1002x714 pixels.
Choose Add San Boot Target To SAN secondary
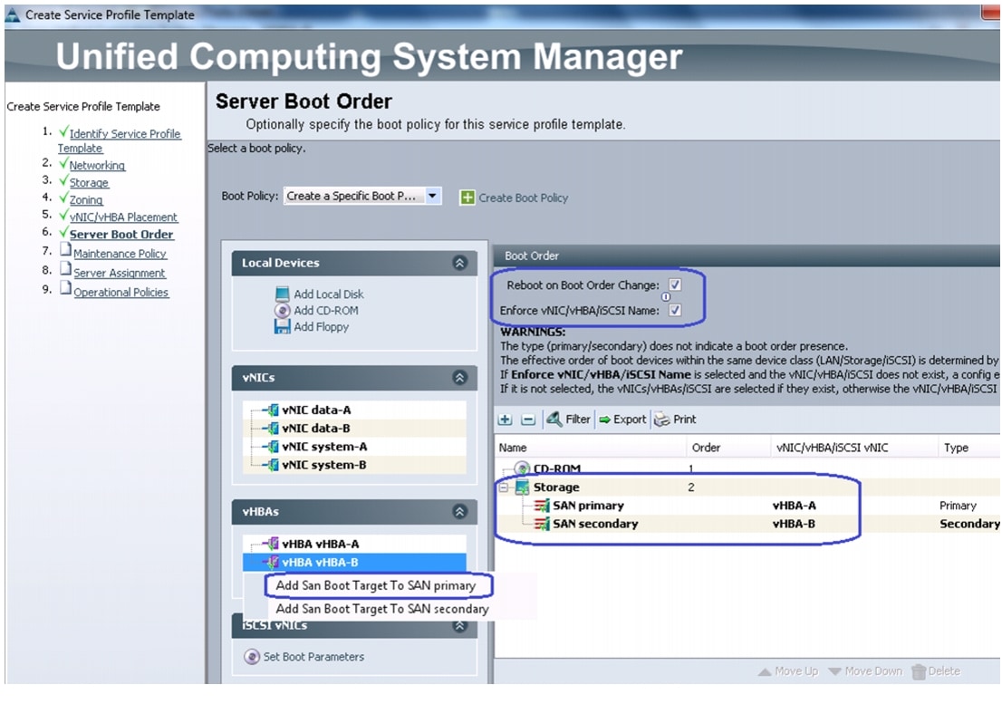point(382,609)
